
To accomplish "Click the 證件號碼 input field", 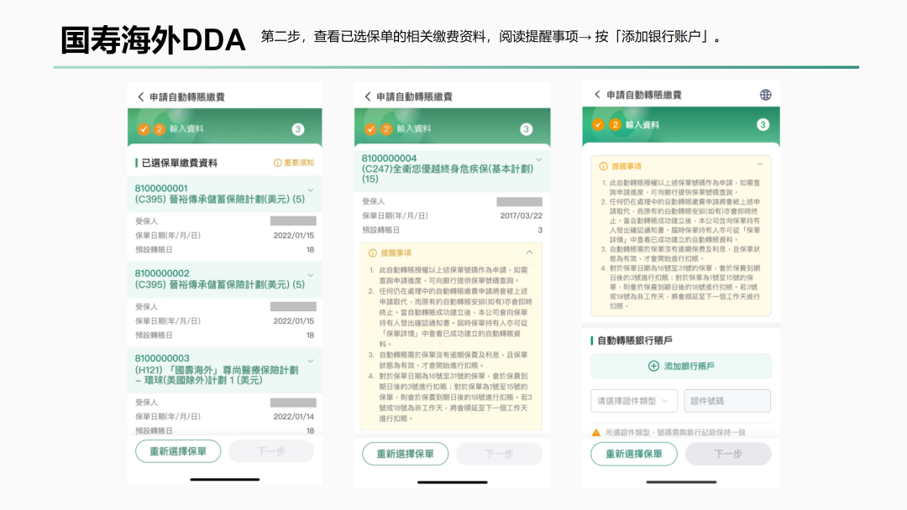I will click(x=727, y=401).
